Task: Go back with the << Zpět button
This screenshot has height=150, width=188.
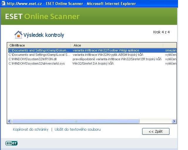Action: coord(156,131)
